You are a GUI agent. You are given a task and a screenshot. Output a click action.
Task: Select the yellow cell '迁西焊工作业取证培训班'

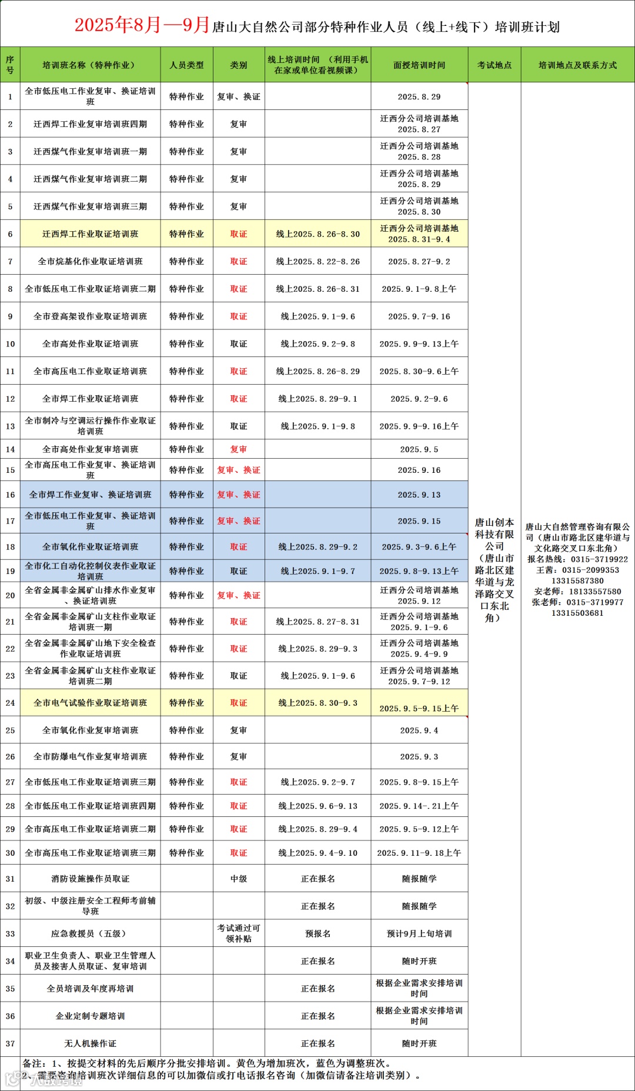[x=90, y=234]
